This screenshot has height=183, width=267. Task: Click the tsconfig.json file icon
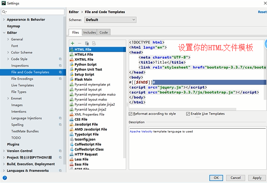72,139
